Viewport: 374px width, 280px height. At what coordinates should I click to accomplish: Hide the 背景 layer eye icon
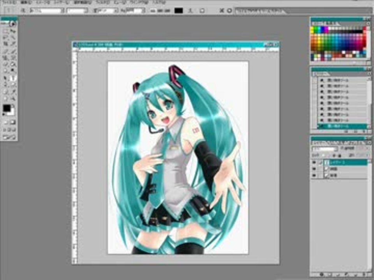pyautogui.click(x=314, y=175)
